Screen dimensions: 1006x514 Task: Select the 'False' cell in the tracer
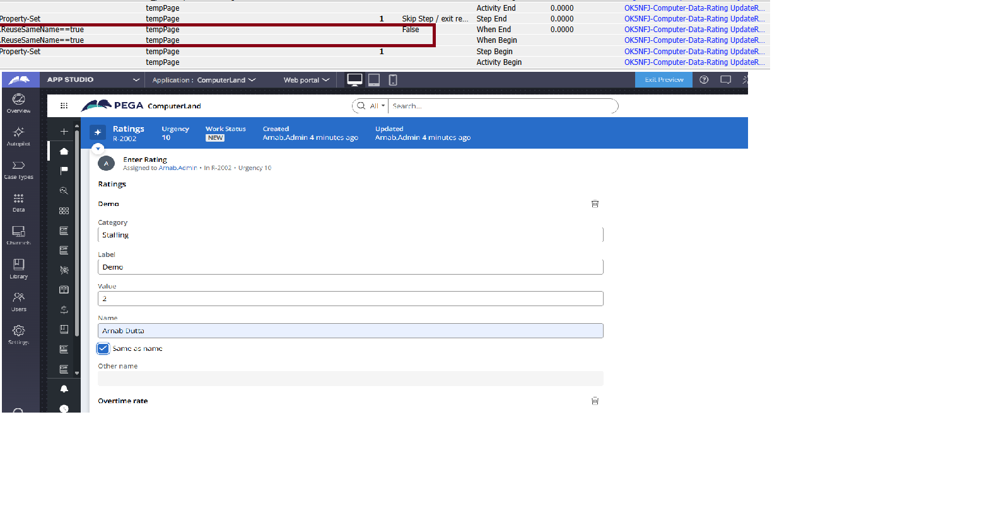[411, 30]
